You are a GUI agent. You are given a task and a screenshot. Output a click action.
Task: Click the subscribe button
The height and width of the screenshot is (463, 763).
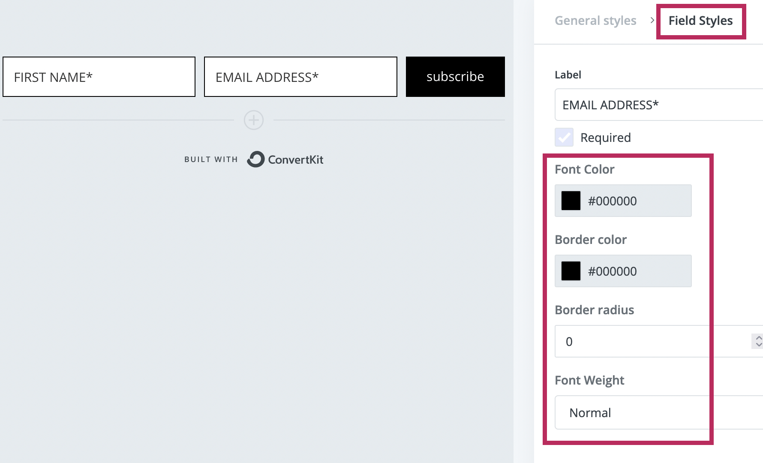point(455,77)
